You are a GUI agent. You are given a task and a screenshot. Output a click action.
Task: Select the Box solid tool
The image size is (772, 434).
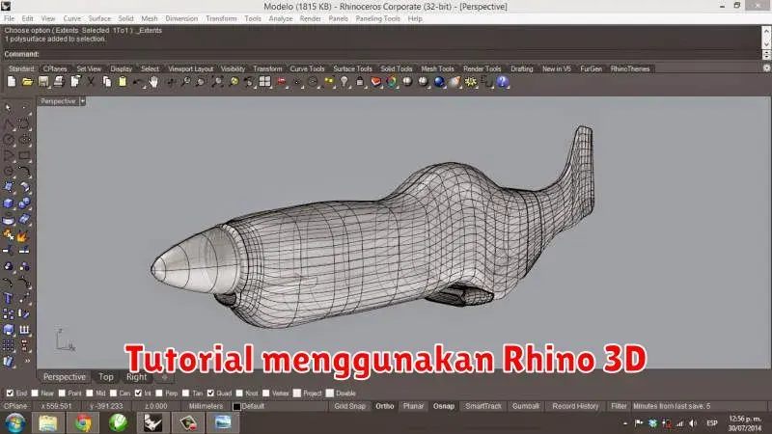9,203
